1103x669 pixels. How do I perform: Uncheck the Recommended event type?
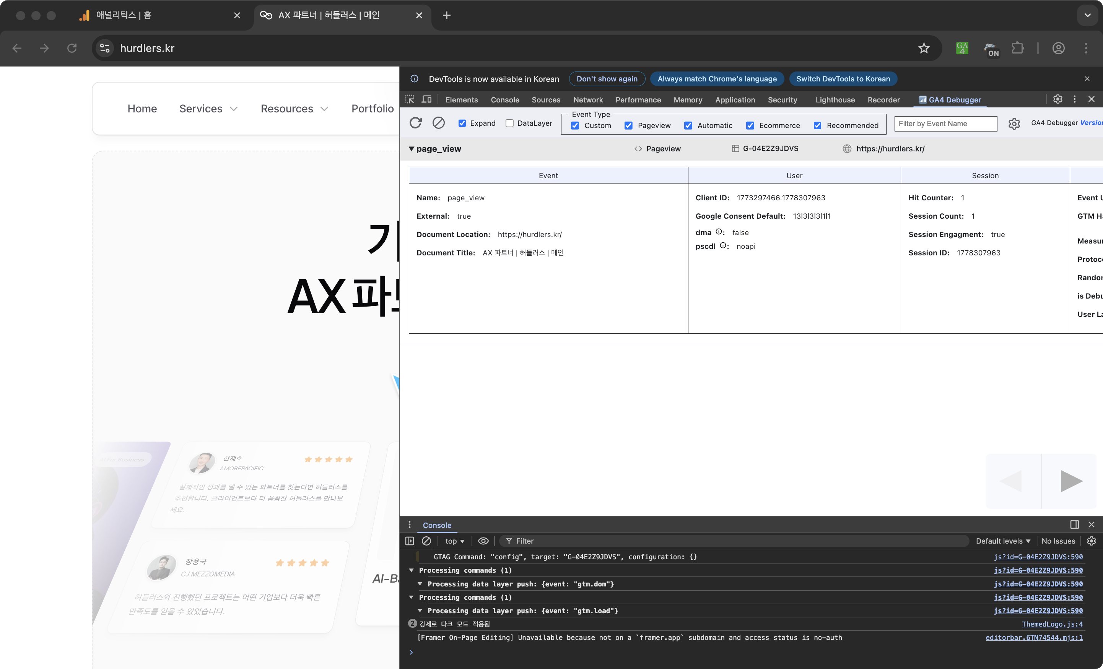pyautogui.click(x=817, y=125)
